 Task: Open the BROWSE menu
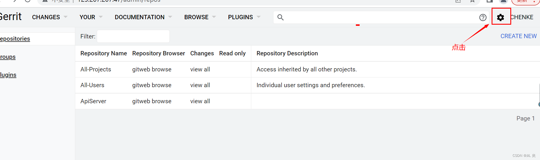coord(200,17)
